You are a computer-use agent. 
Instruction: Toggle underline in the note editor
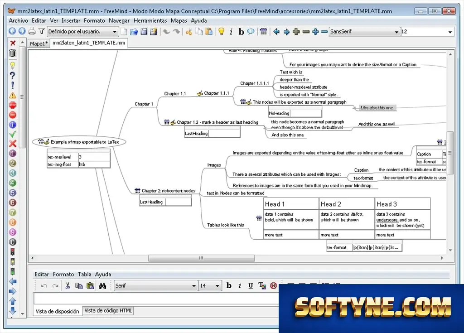click(x=251, y=285)
